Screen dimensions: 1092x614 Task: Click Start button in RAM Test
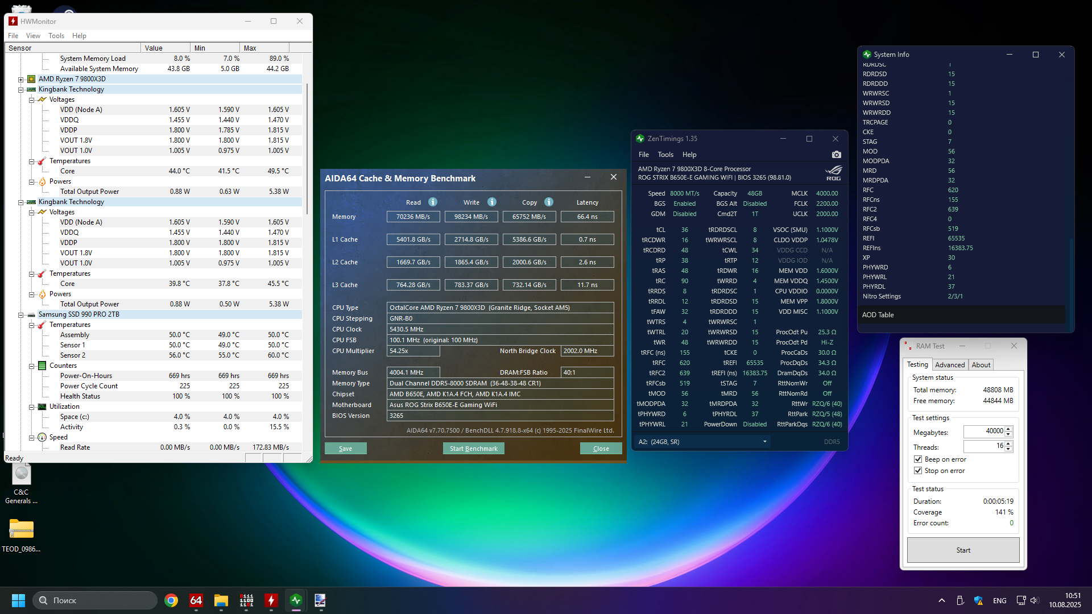pos(963,550)
